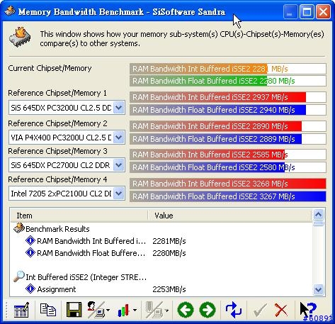Click the Save floppy disk icon
This screenshot has height=324, width=335.
tap(74, 310)
